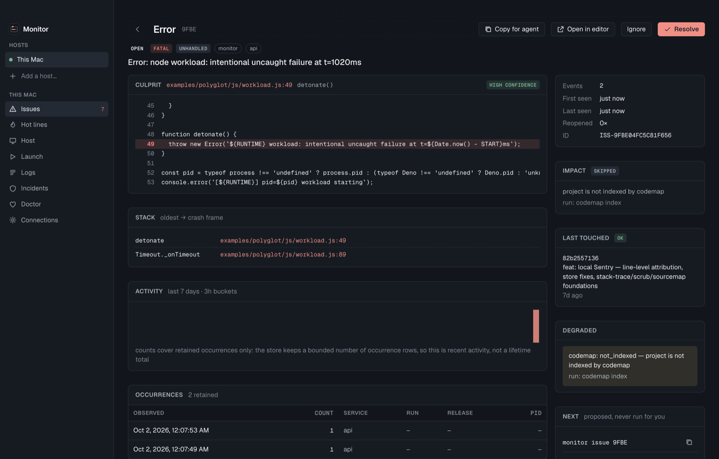Image resolution: width=719 pixels, height=459 pixels.
Task: Click the HIGH CONFIDENCE badge
Action: pos(513,85)
